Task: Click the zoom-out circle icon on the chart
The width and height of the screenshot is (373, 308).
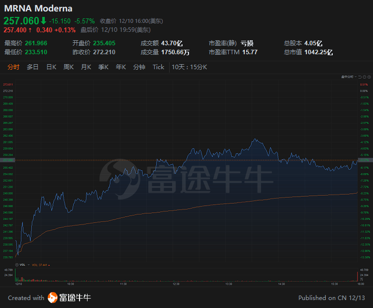Action: 365,77
